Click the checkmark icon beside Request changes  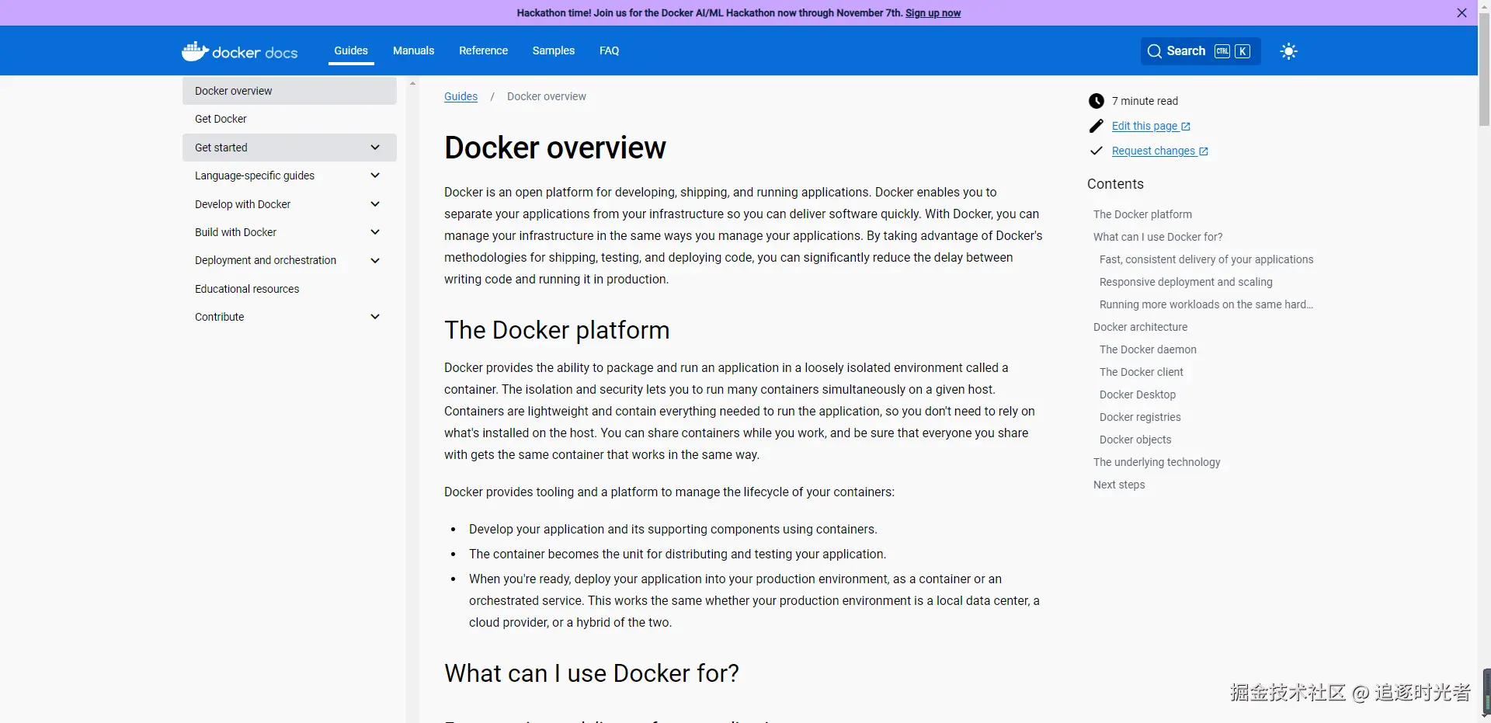(x=1096, y=151)
